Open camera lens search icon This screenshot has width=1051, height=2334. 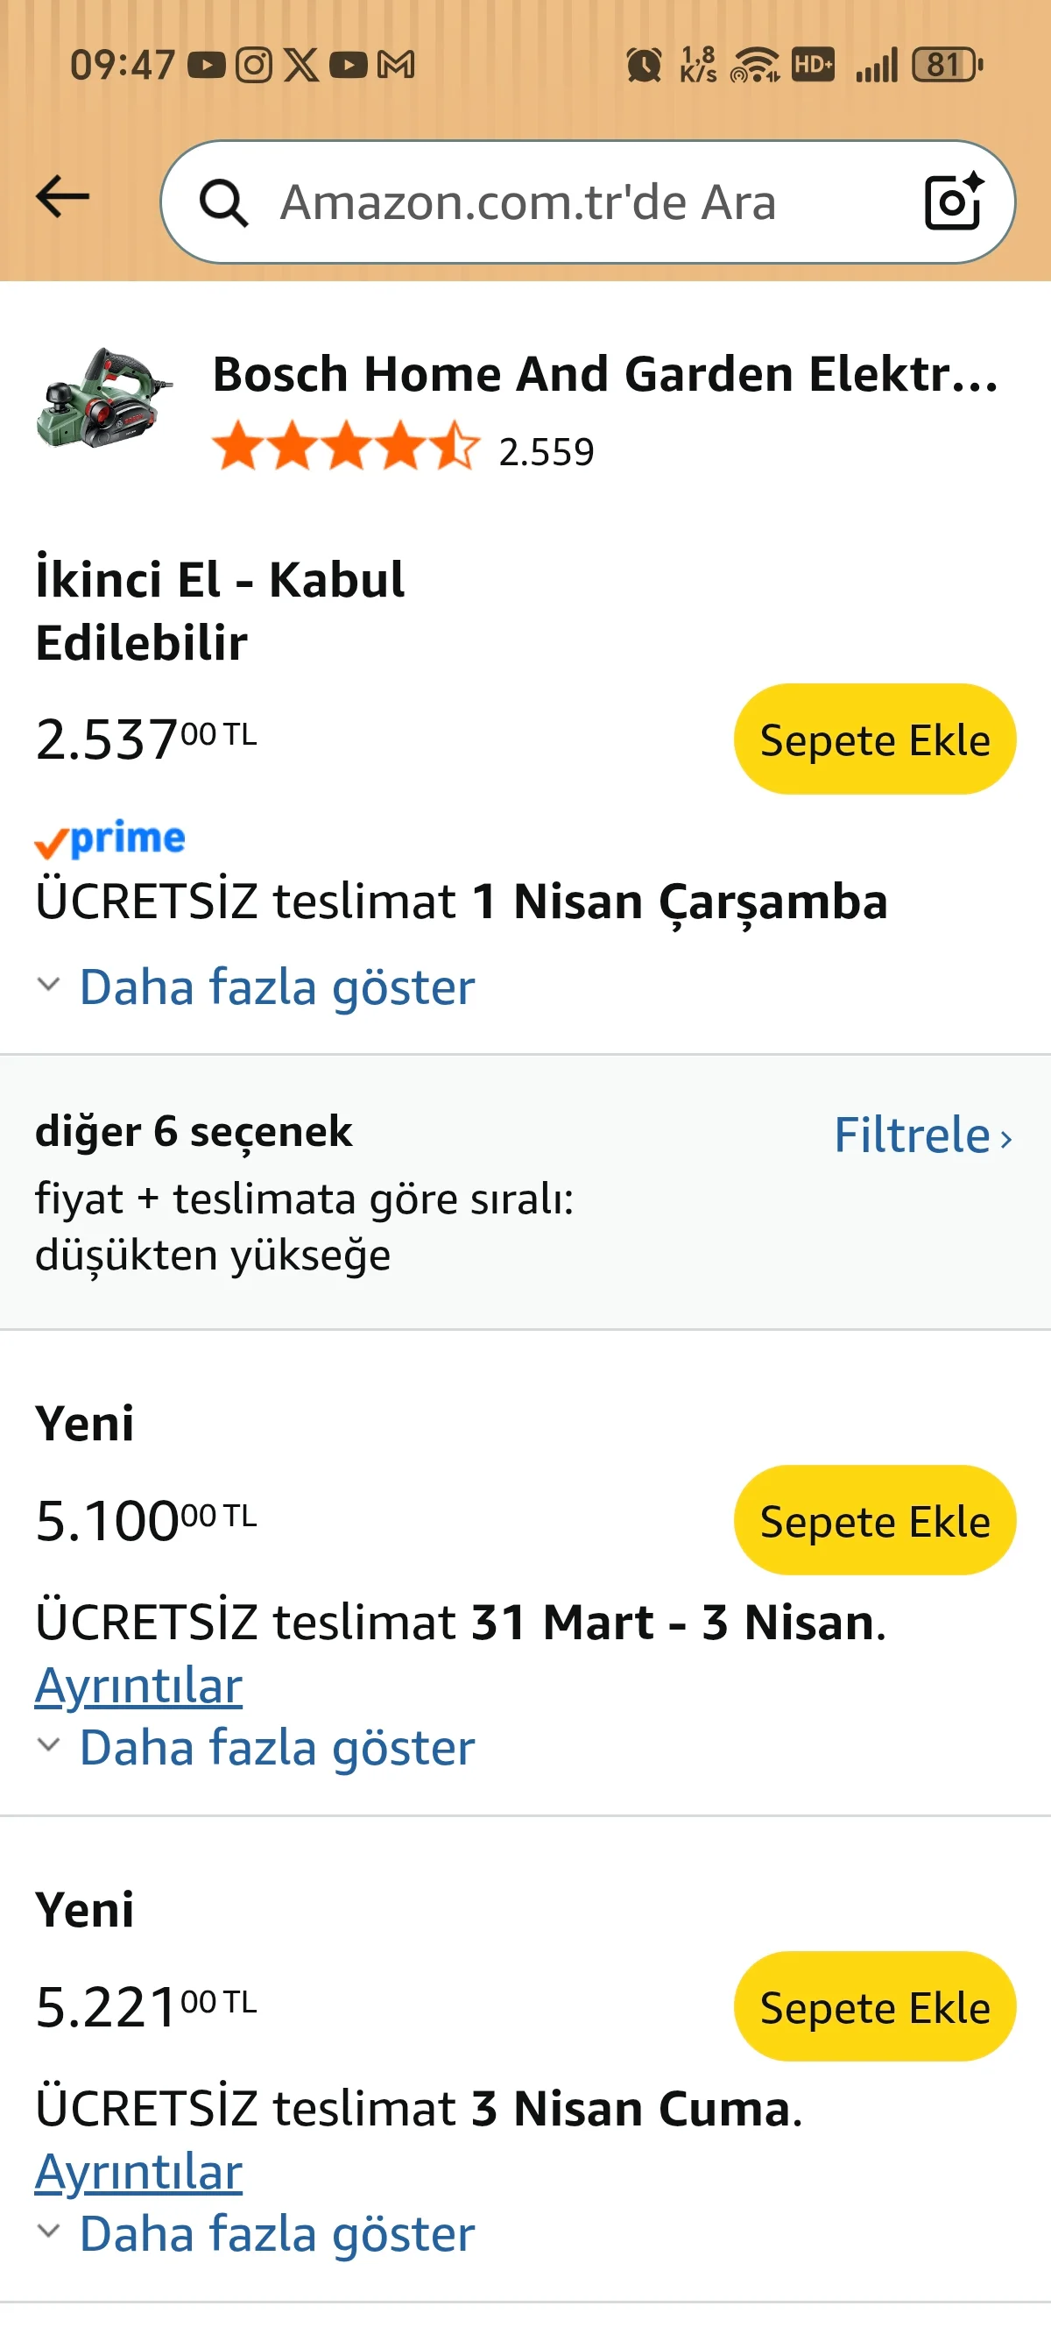tap(952, 202)
